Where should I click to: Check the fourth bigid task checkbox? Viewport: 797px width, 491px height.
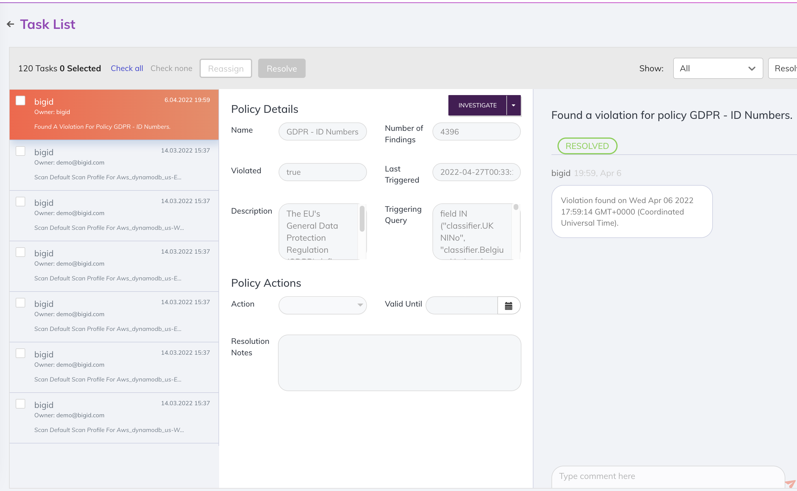coord(20,252)
